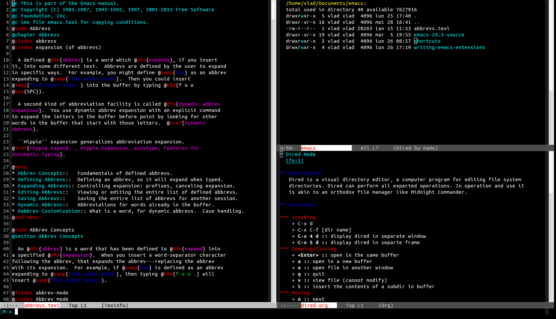Collapse the Opening/Closing subheading
556x319 pixels.
tap(308, 249)
